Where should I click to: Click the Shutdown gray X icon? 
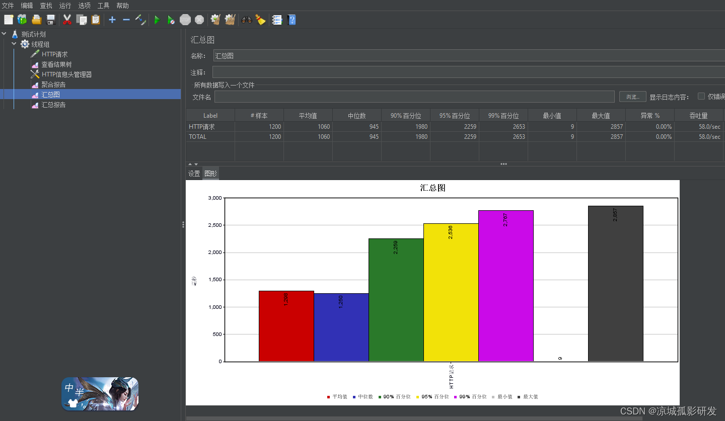pyautogui.click(x=199, y=20)
